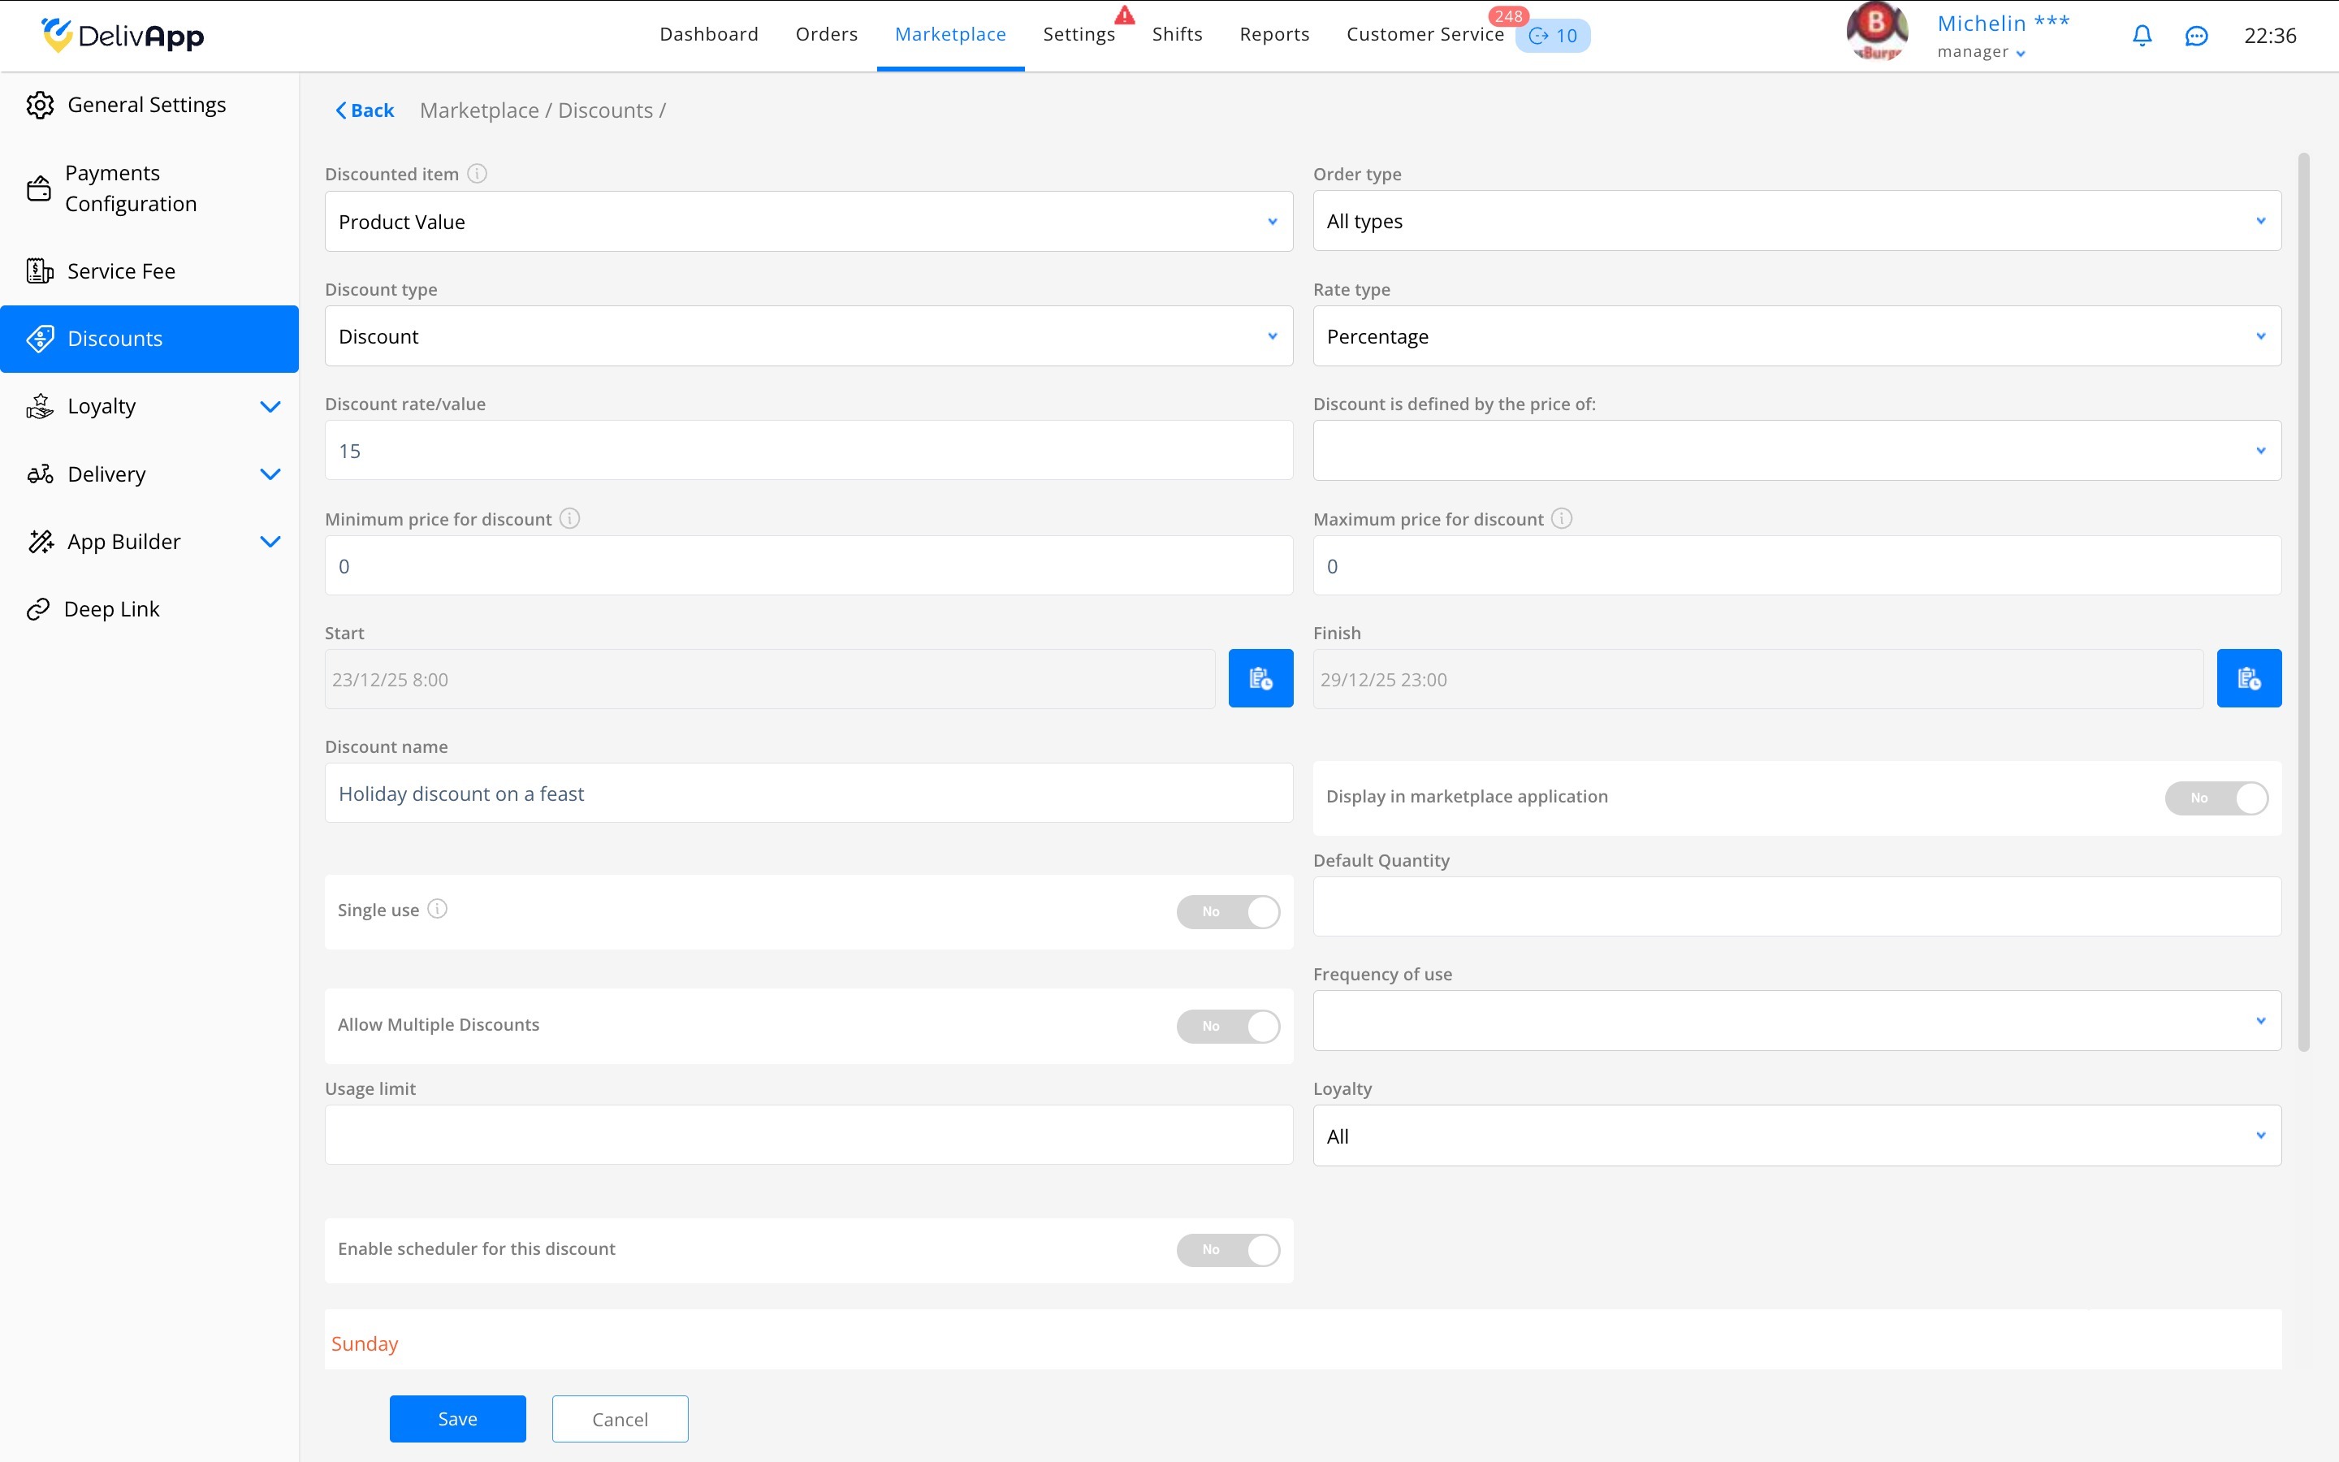Click the Discounted item info icon
2339x1462 pixels.
point(478,174)
